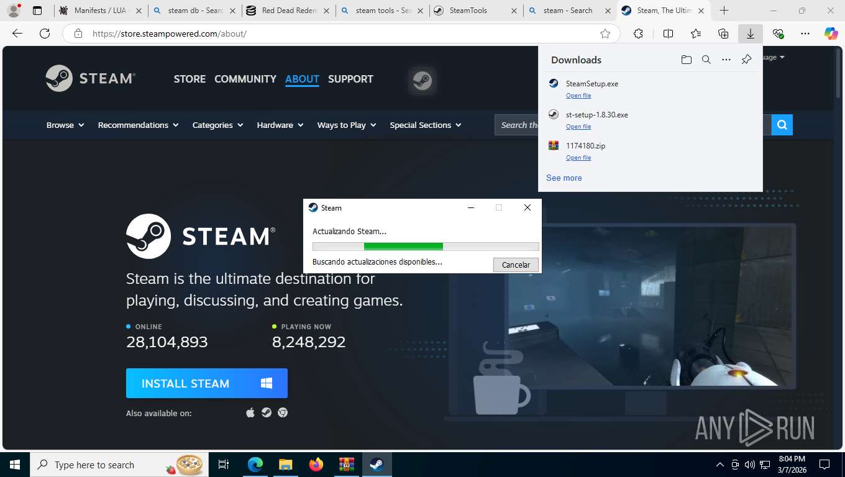The height and width of the screenshot is (477, 845).
Task: Expand the Hardware dropdown
Action: coord(280,125)
